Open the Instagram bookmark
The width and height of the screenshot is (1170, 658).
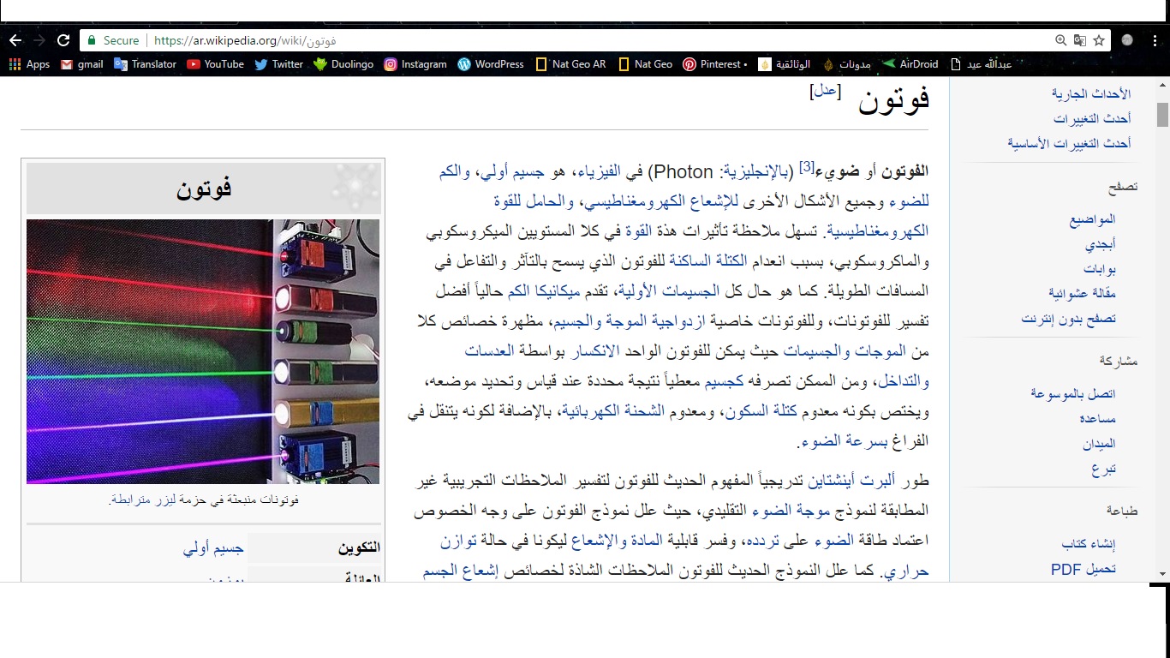415,64
